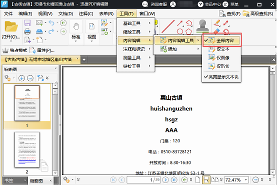Open the Edit(E) menu
Viewport: 277px width, 185px height.
click(x=25, y=14)
